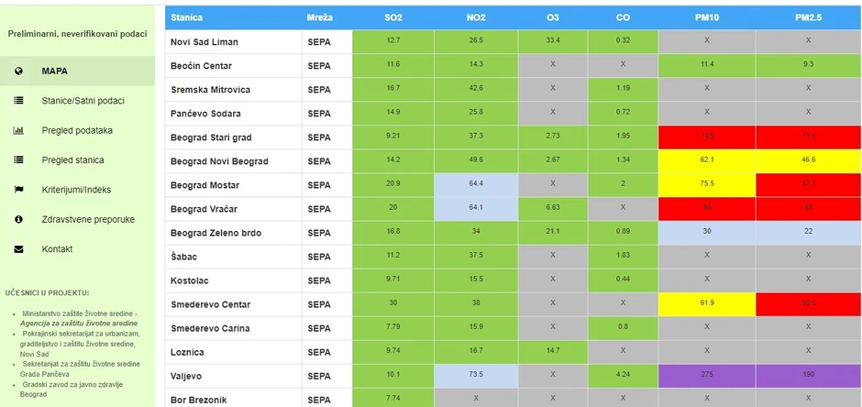The image size is (862, 407).
Task: Open the Pregled podataka menu item
Action: click(x=77, y=130)
